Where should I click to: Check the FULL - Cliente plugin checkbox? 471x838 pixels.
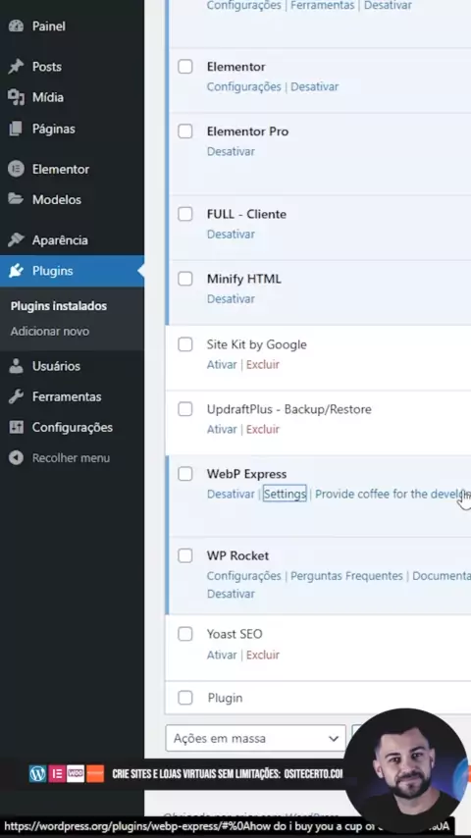[185, 214]
